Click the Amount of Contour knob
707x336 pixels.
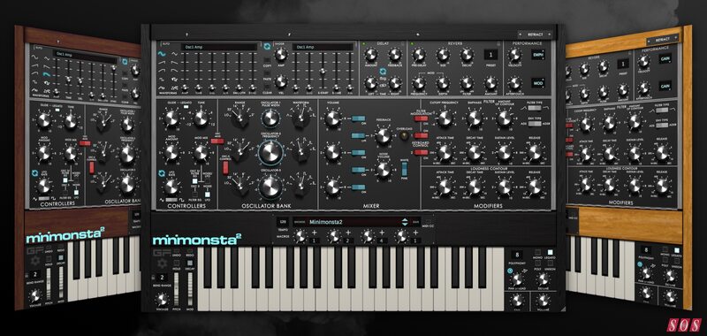pos(504,118)
